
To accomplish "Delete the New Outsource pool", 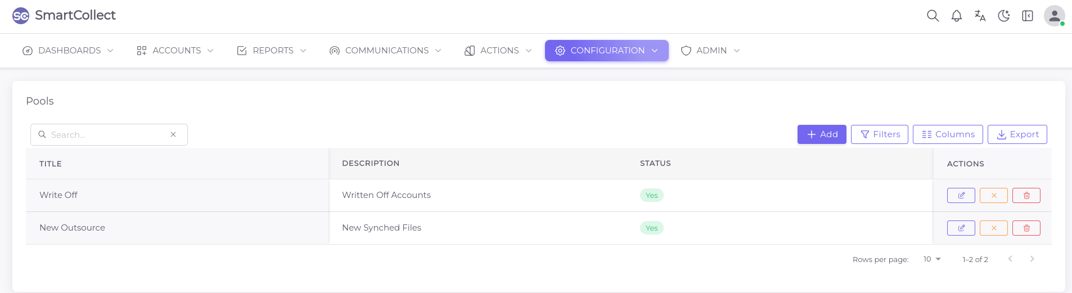I will point(1026,228).
